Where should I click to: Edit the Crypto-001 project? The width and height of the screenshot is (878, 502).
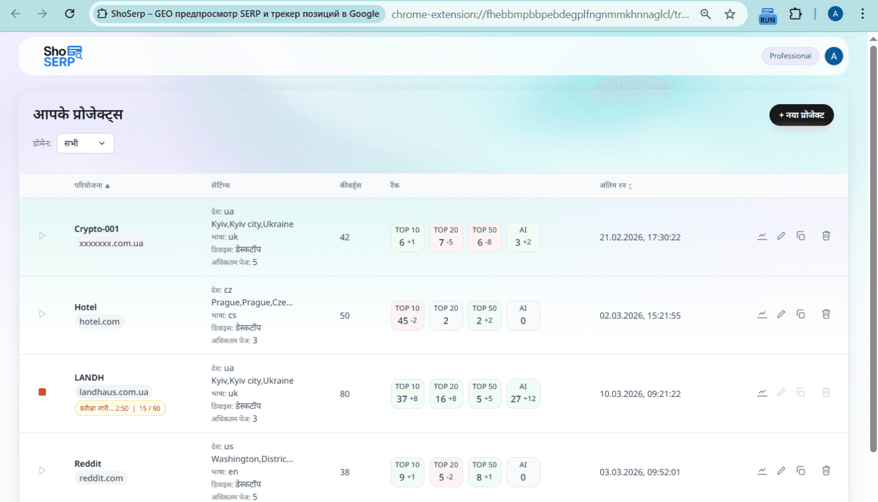(781, 236)
